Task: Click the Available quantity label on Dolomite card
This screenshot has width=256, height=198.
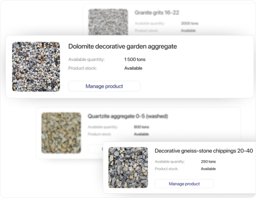Action: (86, 59)
